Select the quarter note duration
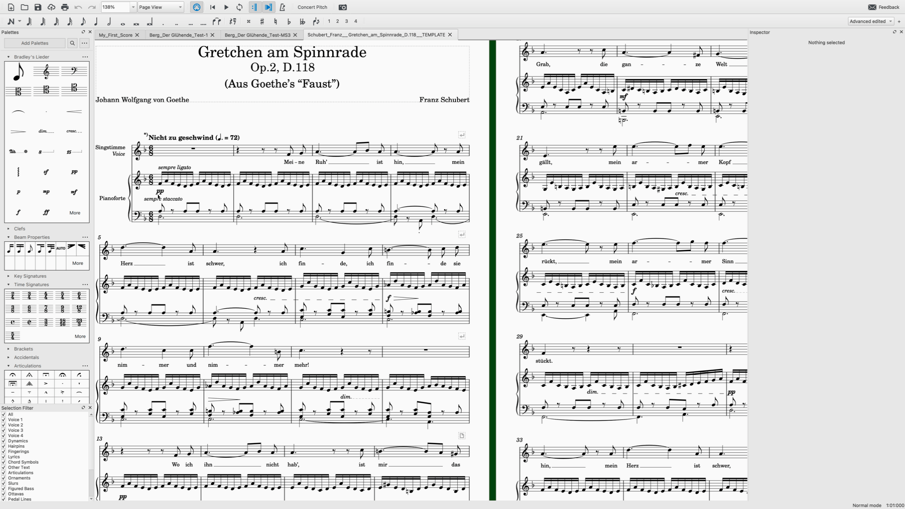The width and height of the screenshot is (905, 509). click(96, 21)
